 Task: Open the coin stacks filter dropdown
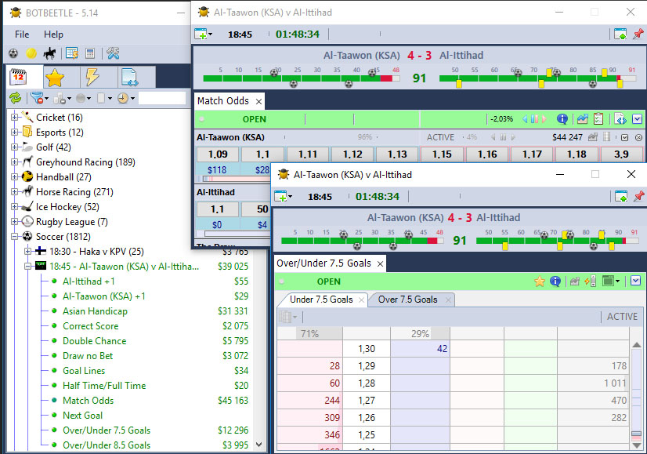pyautogui.click(x=62, y=98)
